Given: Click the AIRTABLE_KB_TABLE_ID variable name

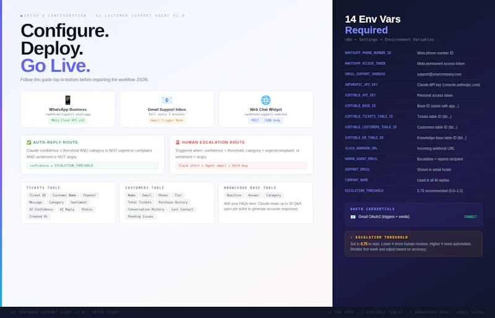Looking at the screenshot, I should pyautogui.click(x=364, y=138).
